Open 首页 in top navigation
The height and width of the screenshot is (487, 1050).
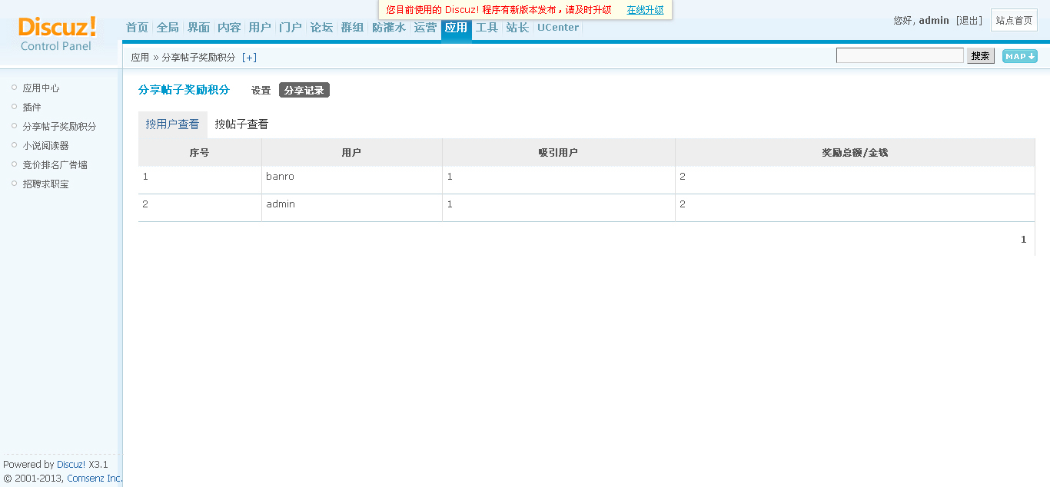[137, 28]
